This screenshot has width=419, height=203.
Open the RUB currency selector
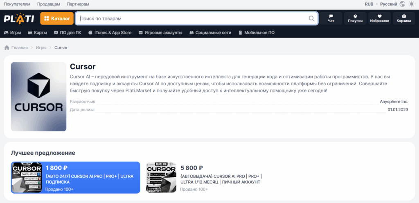click(369, 4)
